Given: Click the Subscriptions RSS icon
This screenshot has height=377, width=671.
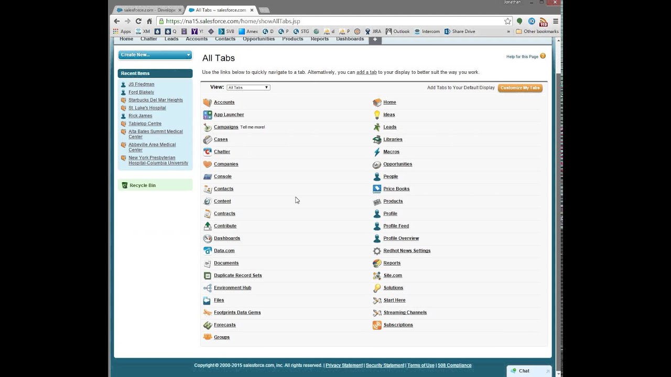Looking at the screenshot, I should click(377, 325).
